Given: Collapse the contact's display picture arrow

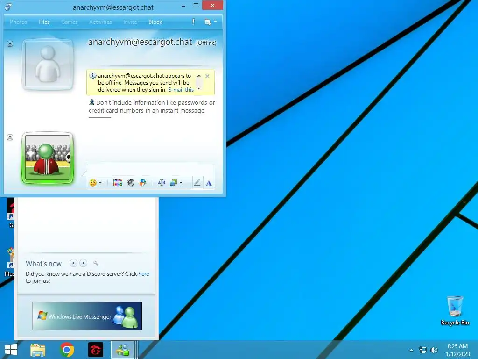Looking at the screenshot, I should point(10,44).
